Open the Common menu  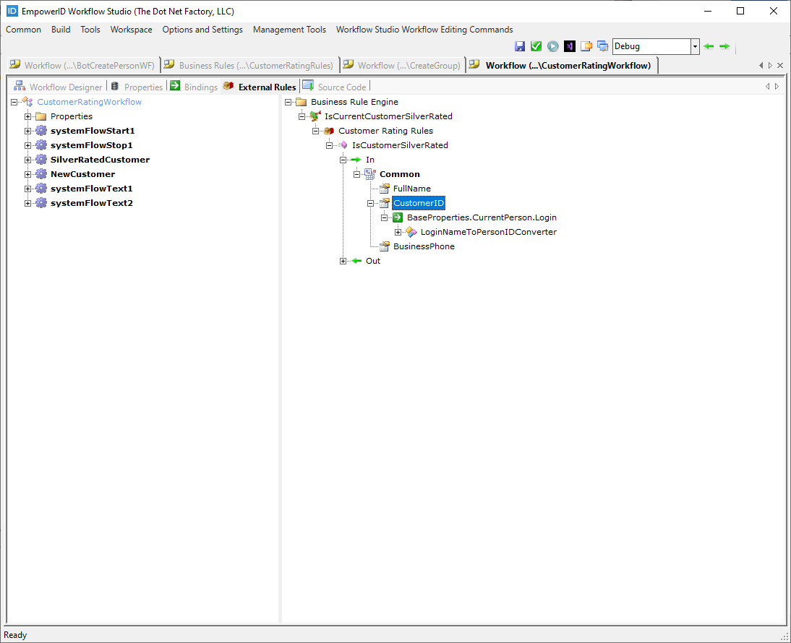click(x=23, y=30)
